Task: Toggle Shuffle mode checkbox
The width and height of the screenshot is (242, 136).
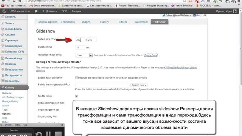Action: (x=76, y=96)
